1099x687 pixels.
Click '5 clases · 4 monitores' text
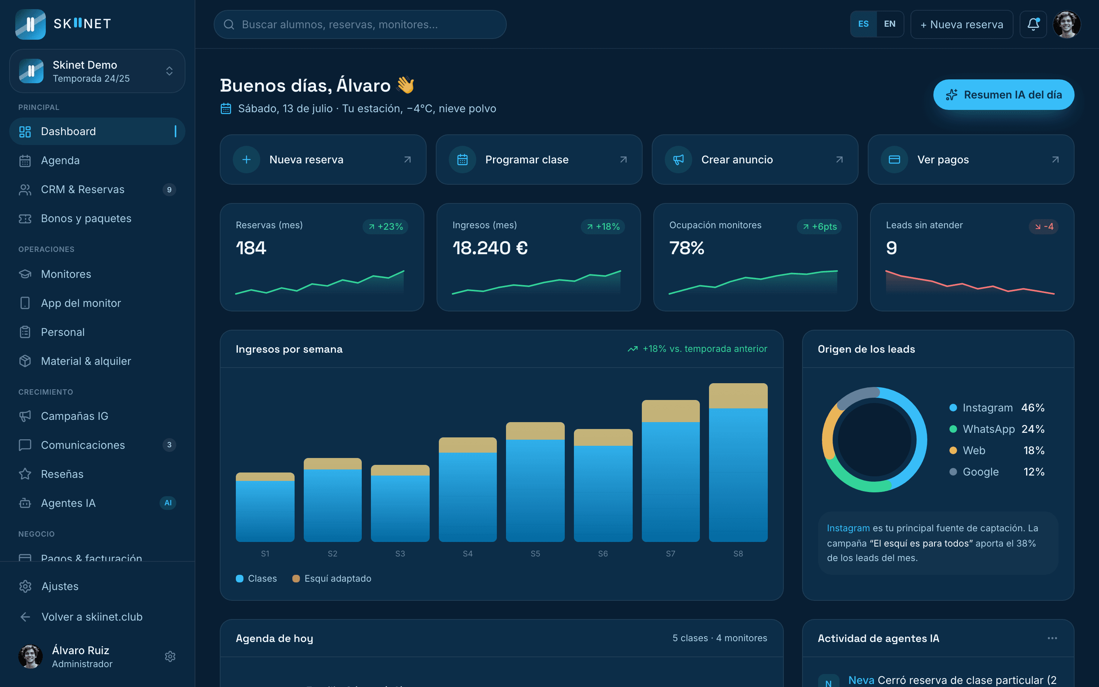tap(720, 639)
